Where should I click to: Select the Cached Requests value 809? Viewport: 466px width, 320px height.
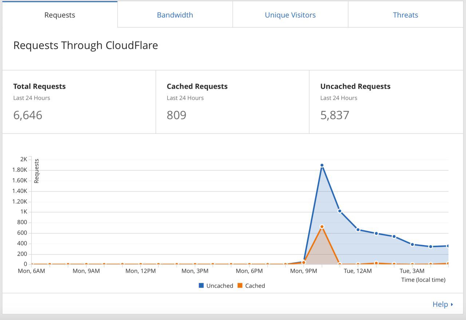tap(177, 115)
